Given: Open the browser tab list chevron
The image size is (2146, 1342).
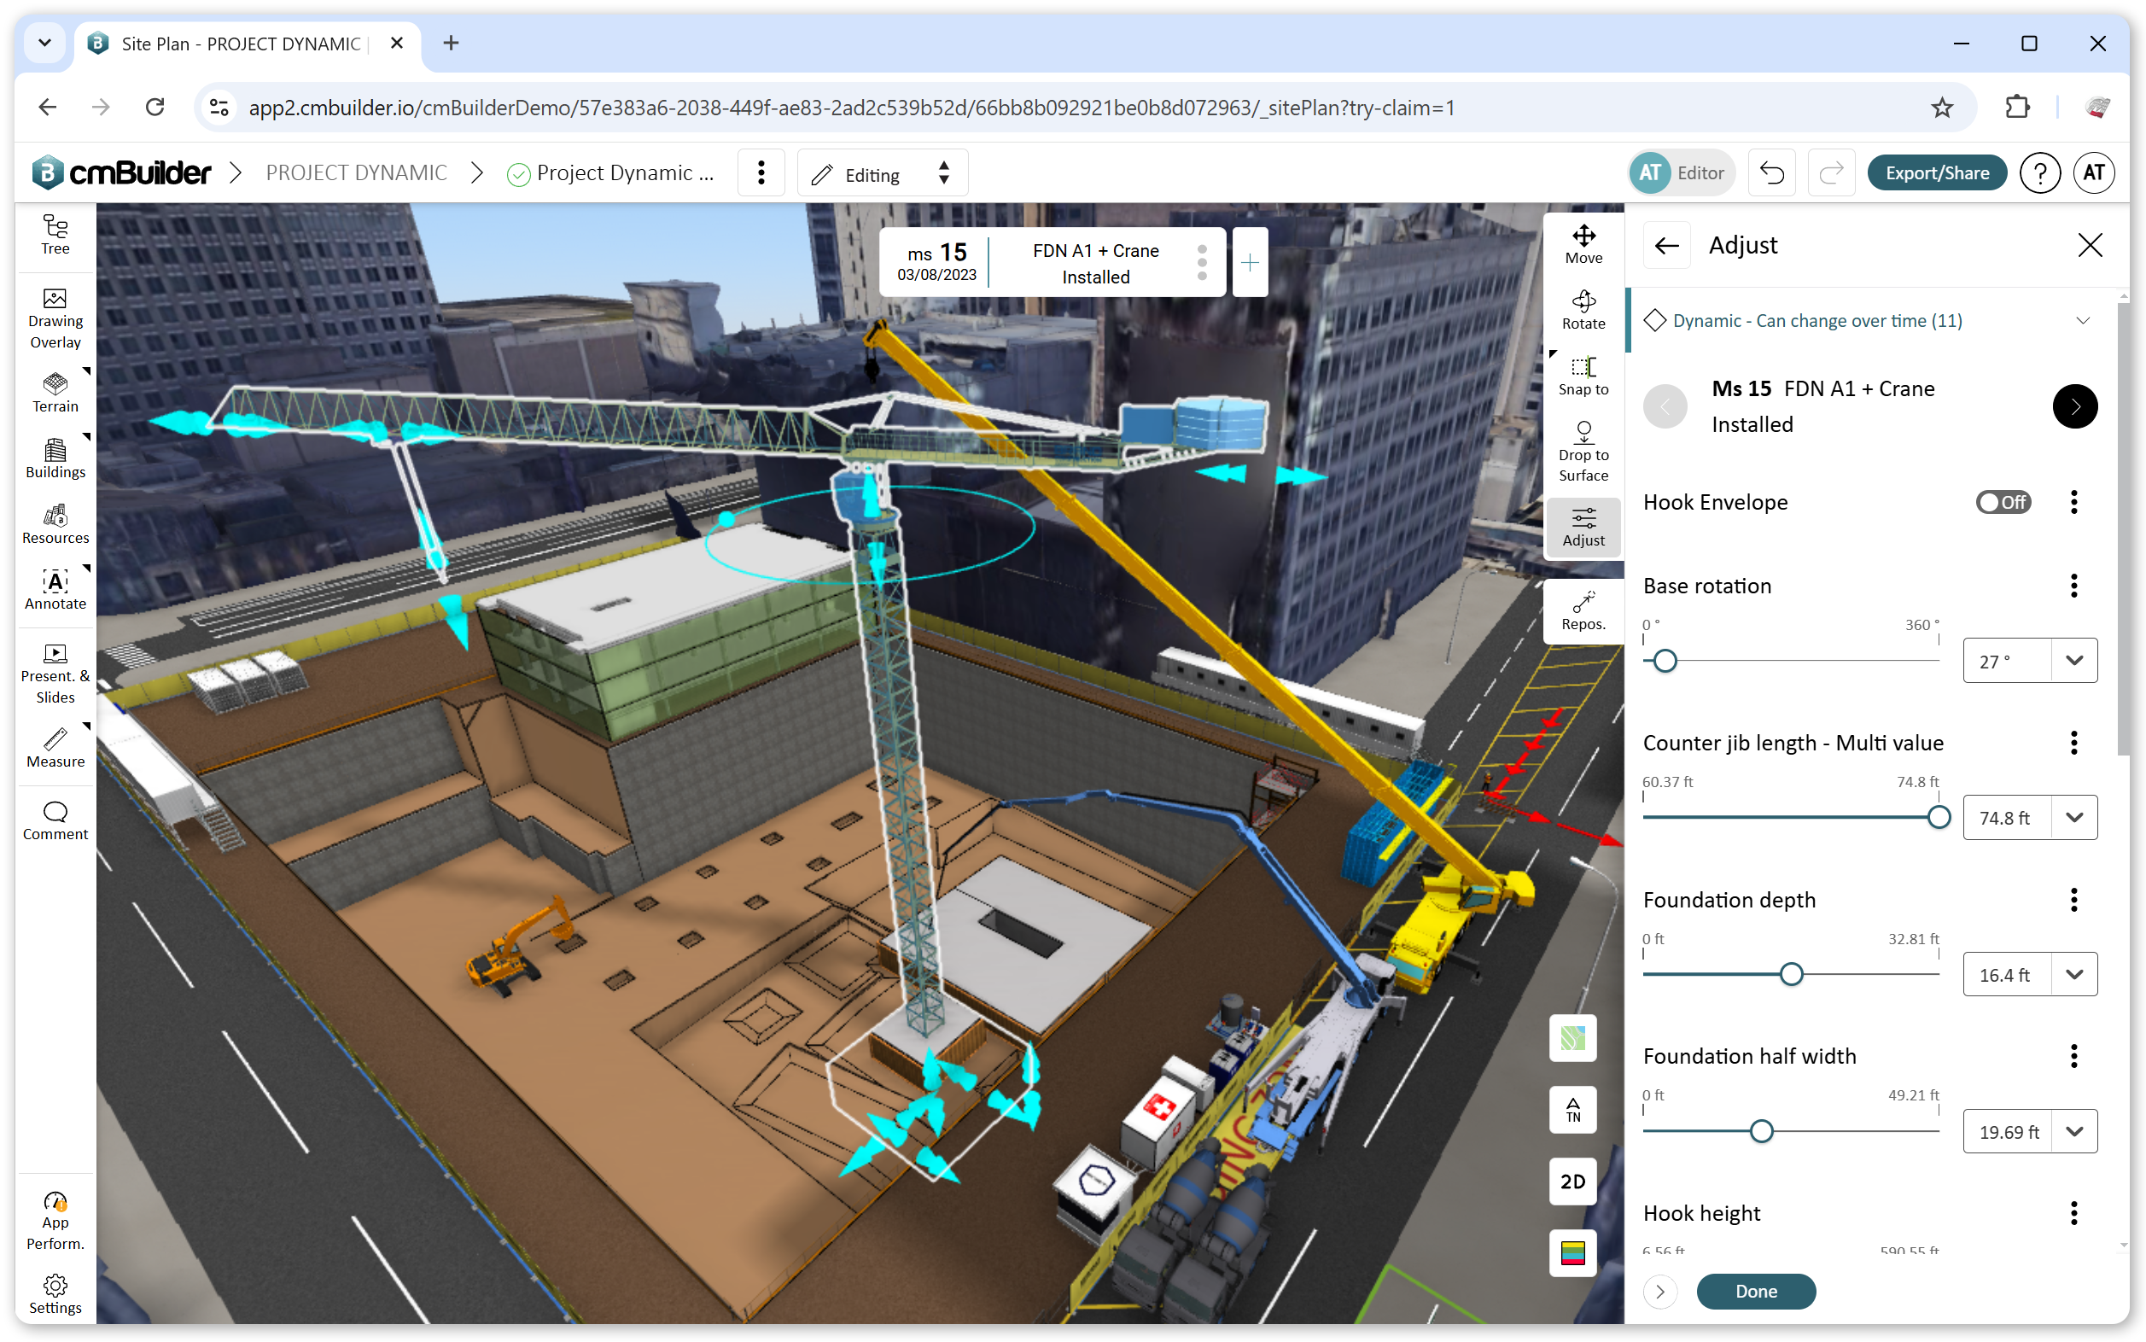Looking at the screenshot, I should (44, 43).
